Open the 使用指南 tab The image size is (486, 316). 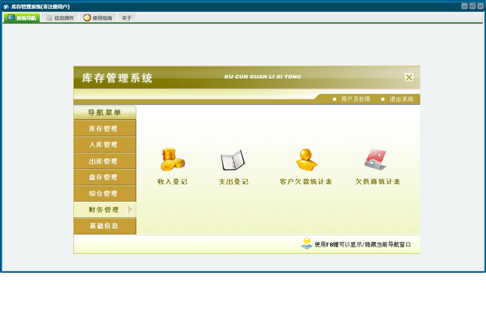[x=98, y=18]
